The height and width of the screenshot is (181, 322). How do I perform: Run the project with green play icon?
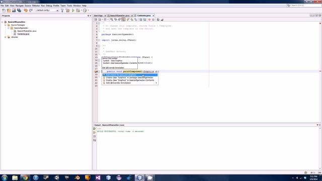click(x=73, y=10)
